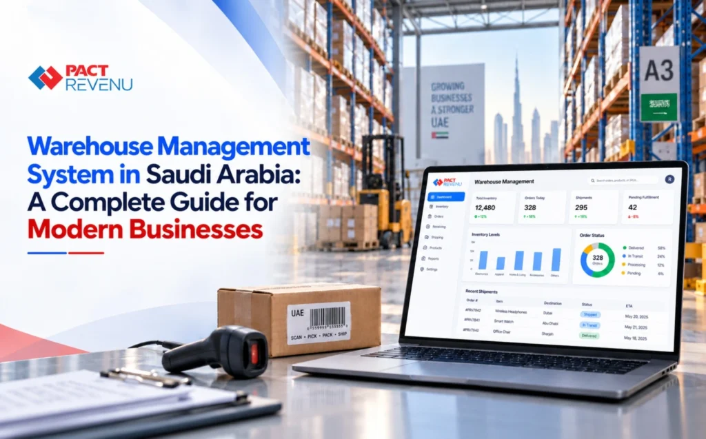
Task: Open the Smart Watch shipment order number
Action: click(472, 320)
